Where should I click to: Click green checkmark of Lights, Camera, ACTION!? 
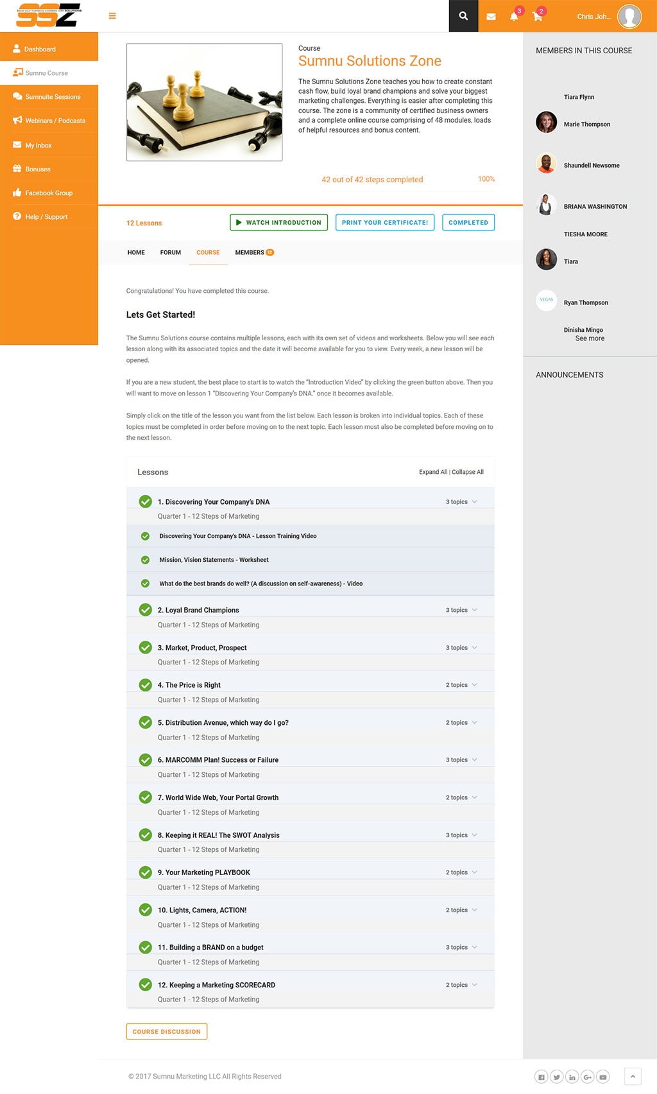(x=146, y=910)
